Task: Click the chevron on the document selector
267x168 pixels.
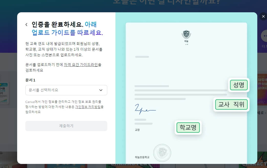Action: [101, 90]
